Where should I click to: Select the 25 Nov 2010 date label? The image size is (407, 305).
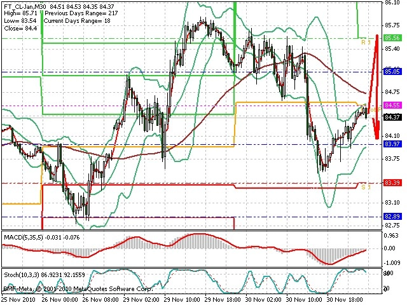(20, 299)
